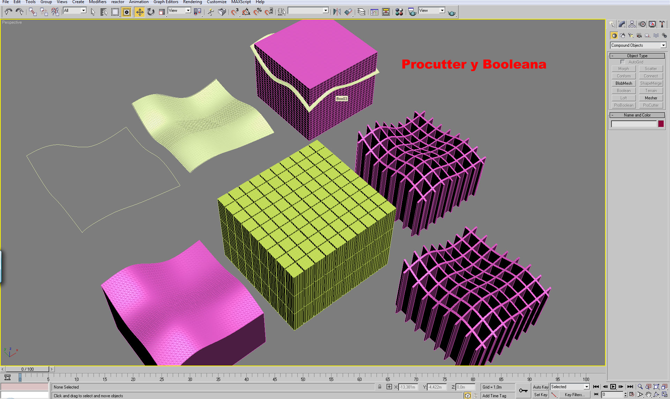This screenshot has height=399, width=670.
Task: Toggle the selection lock icon
Action: point(380,387)
